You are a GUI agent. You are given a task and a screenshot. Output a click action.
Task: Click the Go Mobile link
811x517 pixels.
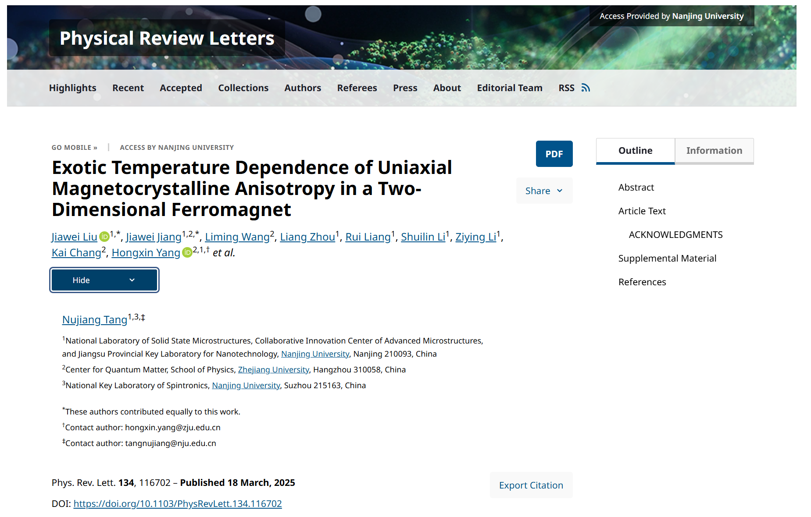(74, 148)
